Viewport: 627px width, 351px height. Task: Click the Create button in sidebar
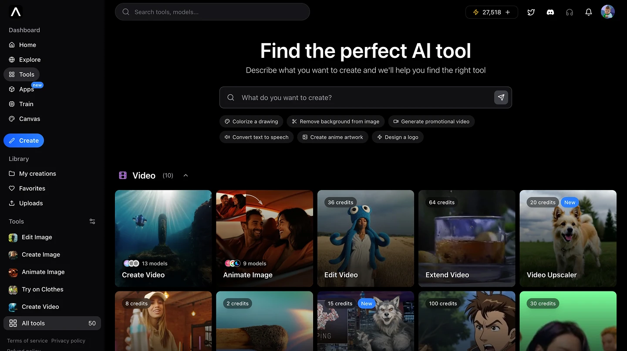(24, 140)
